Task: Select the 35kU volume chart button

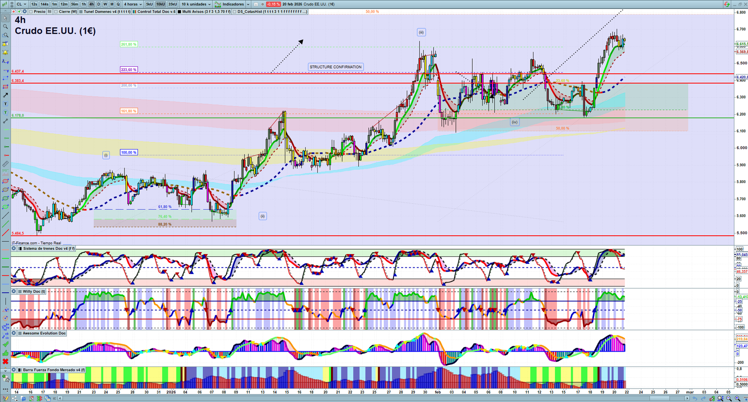Action: tap(173, 4)
